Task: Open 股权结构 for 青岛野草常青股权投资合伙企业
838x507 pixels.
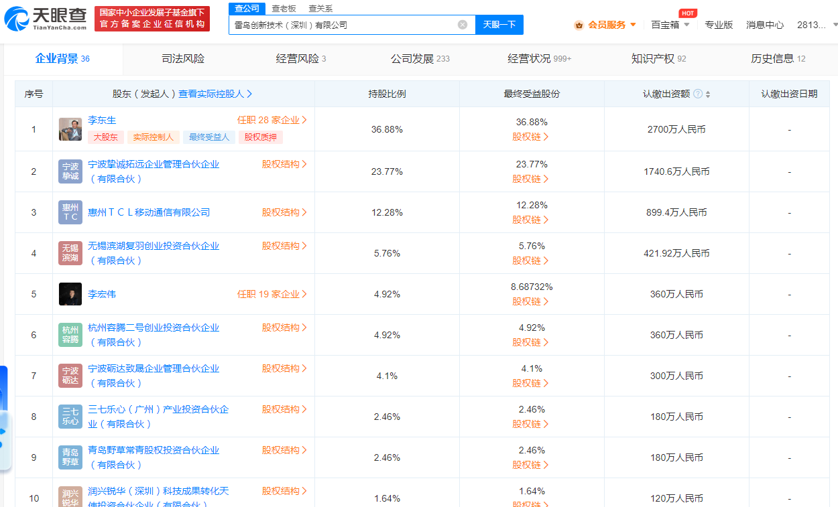Action: 284,450
